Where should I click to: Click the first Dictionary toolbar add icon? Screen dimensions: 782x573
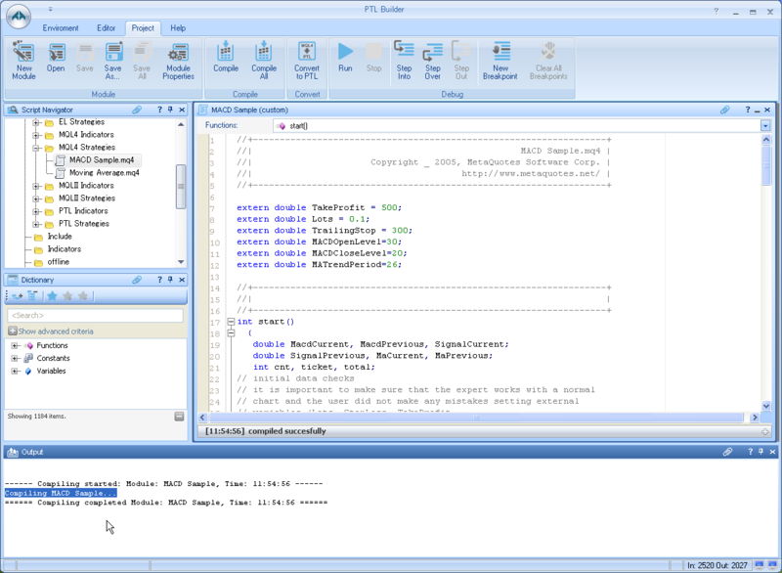[18, 296]
